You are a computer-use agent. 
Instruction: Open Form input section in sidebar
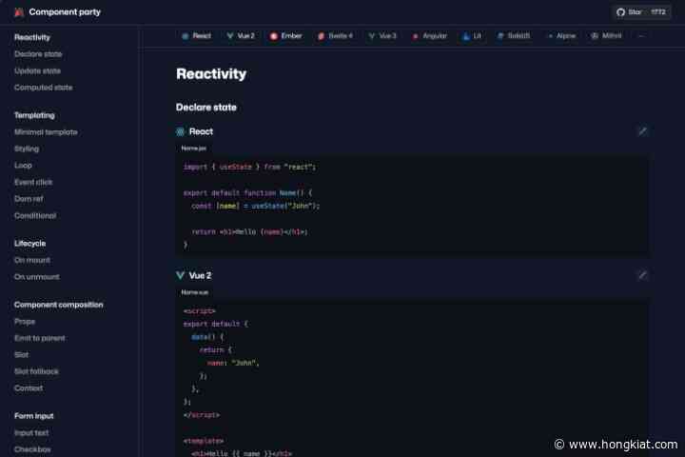[34, 416]
